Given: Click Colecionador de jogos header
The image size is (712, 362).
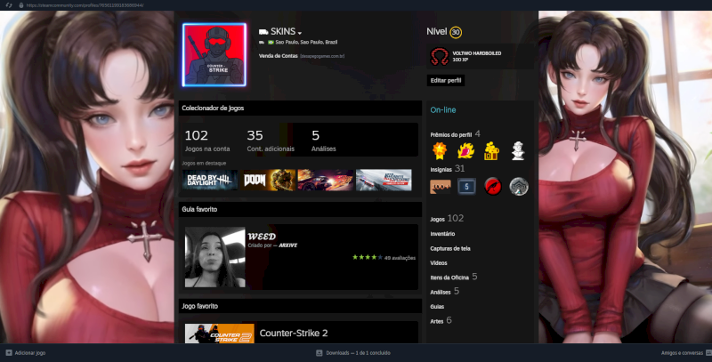Looking at the screenshot, I should click(300, 108).
